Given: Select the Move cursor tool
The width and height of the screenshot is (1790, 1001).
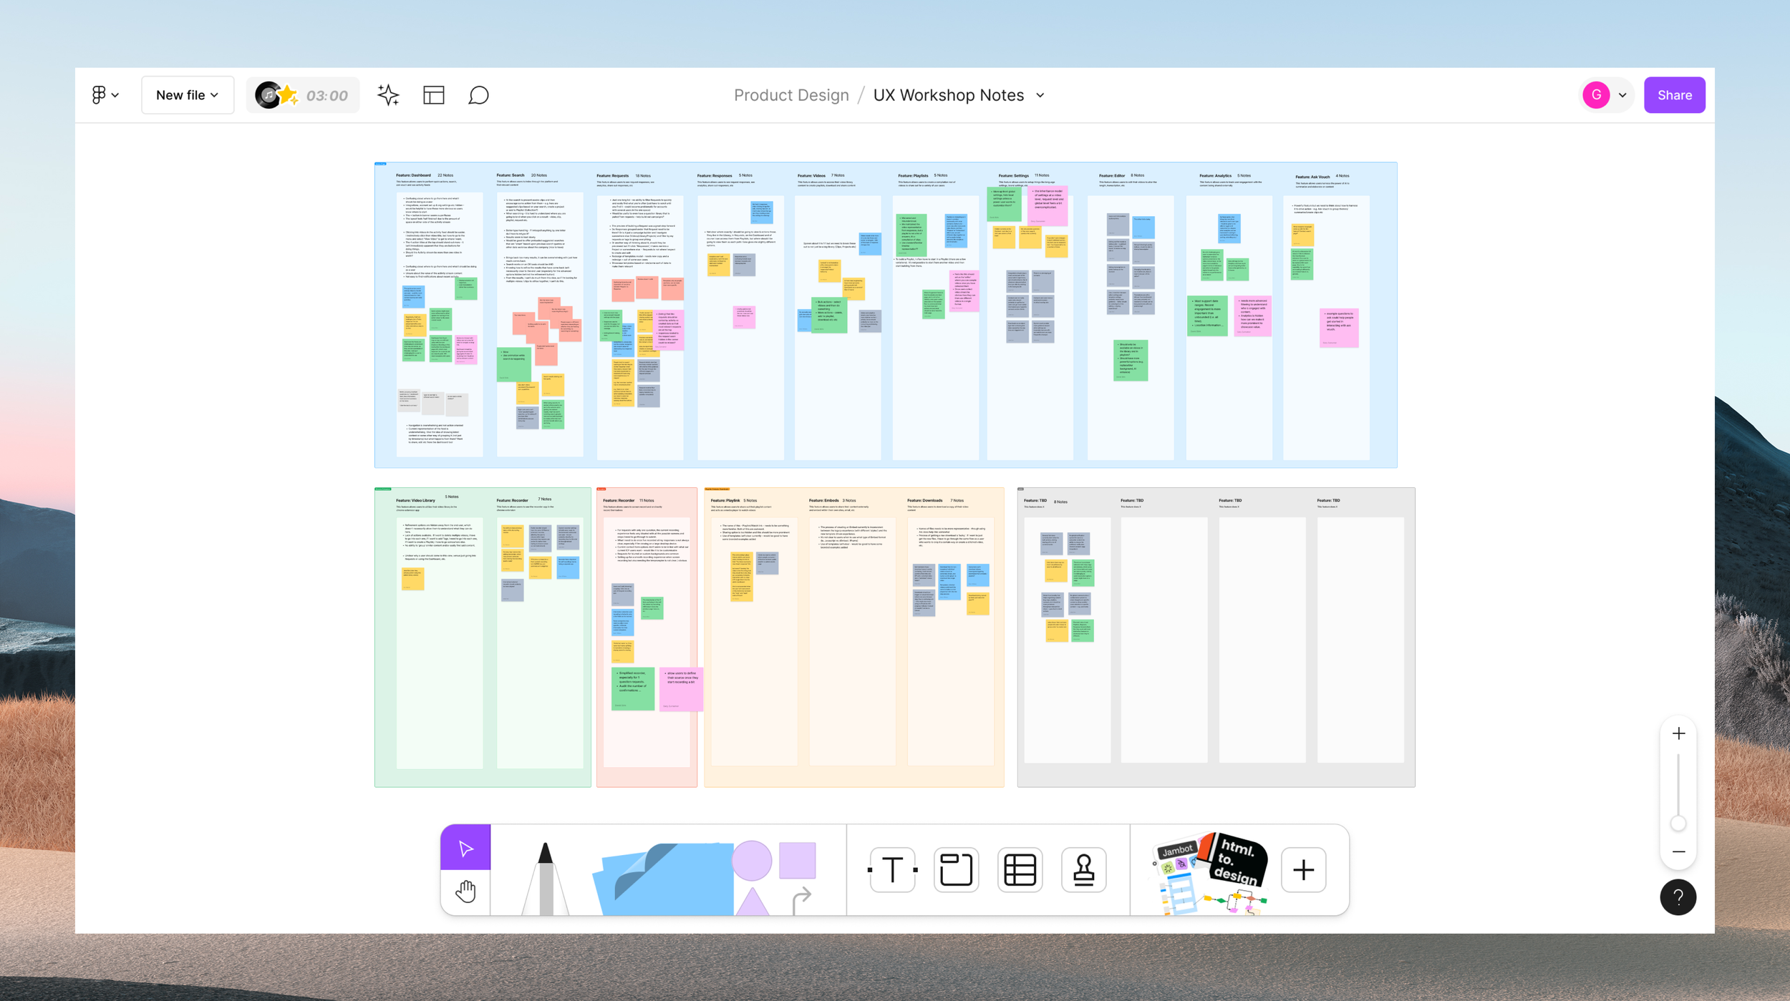Looking at the screenshot, I should 465,848.
